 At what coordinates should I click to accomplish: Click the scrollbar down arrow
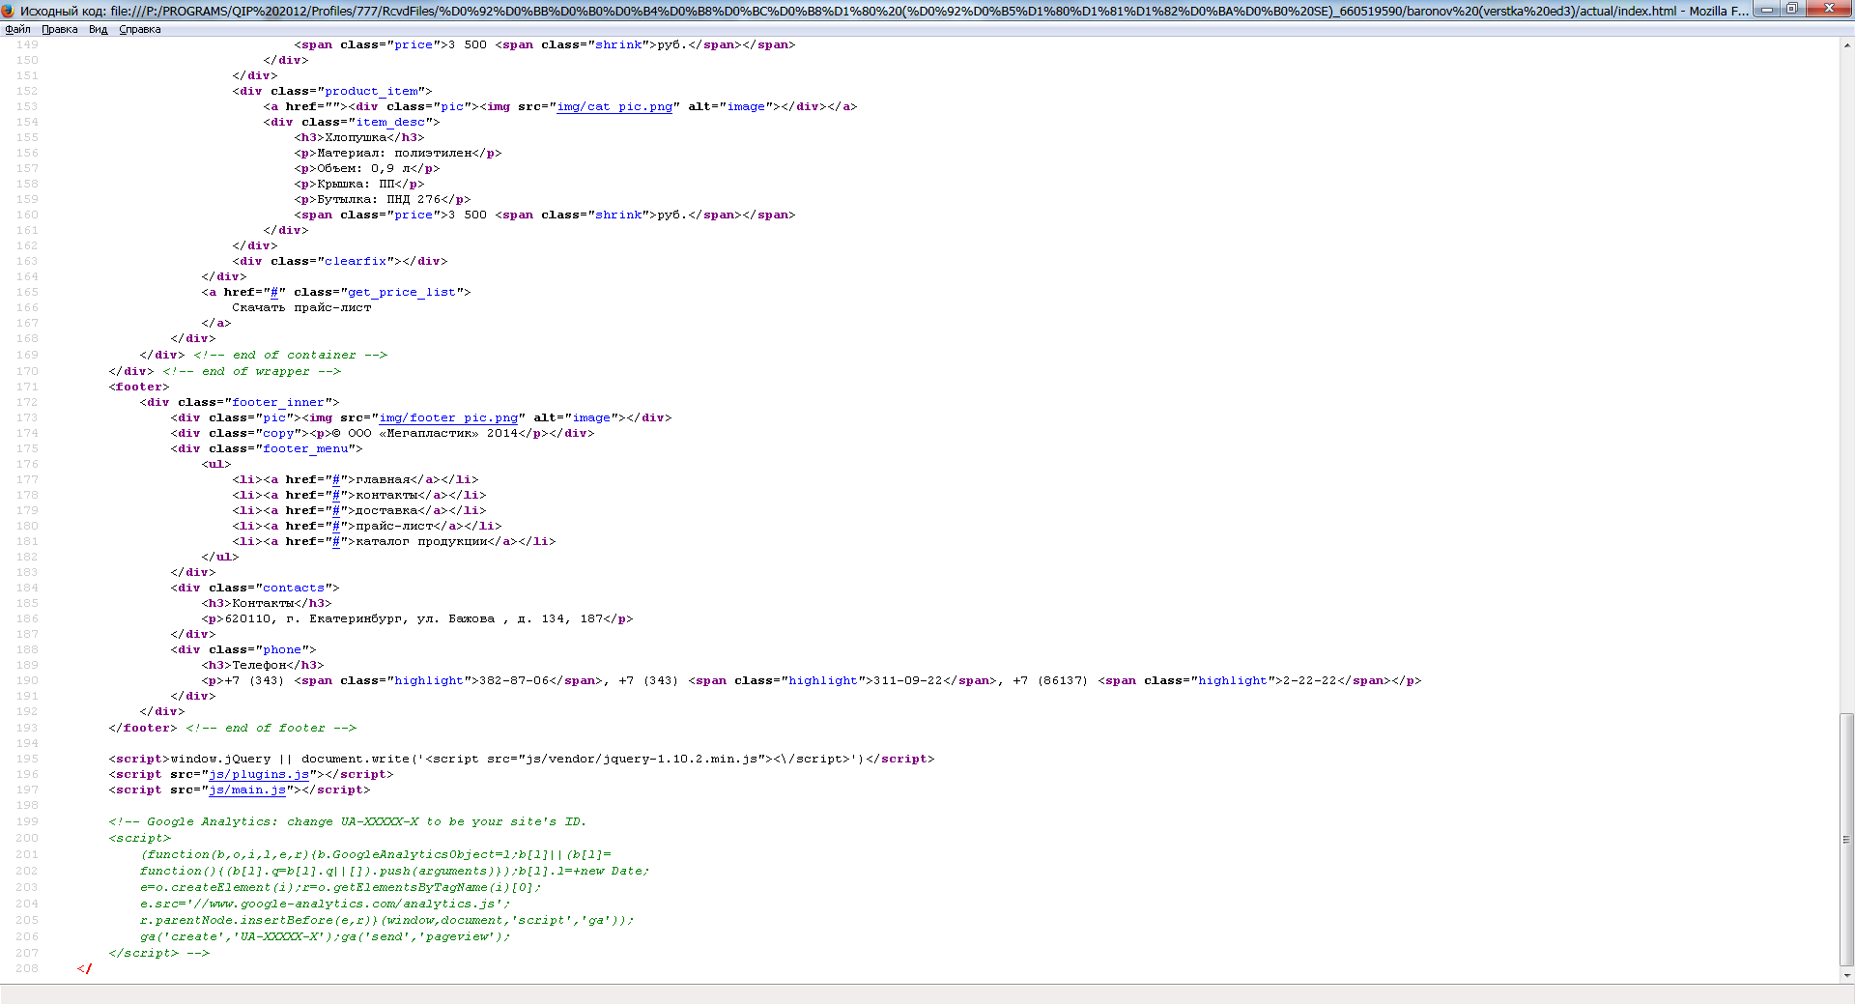(1846, 976)
